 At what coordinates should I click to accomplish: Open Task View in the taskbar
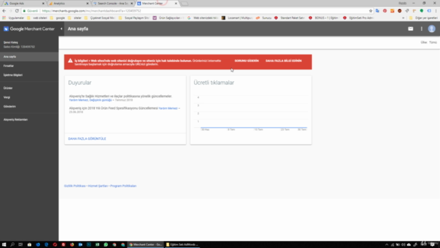point(21,245)
